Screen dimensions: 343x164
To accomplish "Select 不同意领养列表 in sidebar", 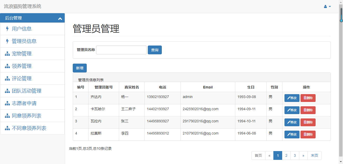I will tap(32, 128).
